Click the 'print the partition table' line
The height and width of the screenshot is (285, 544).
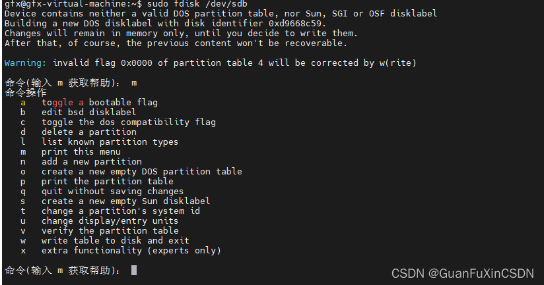click(107, 181)
